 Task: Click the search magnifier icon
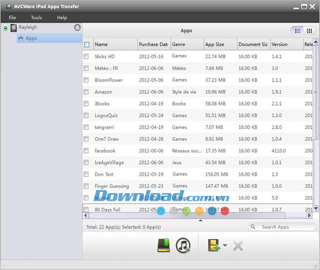(x=253, y=227)
